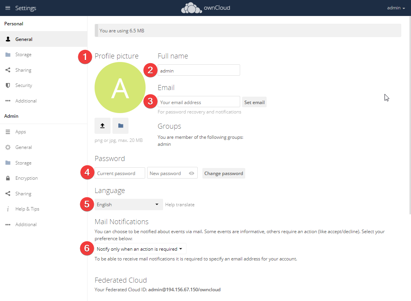Click the Admin General gear icon

[x=8, y=147]
